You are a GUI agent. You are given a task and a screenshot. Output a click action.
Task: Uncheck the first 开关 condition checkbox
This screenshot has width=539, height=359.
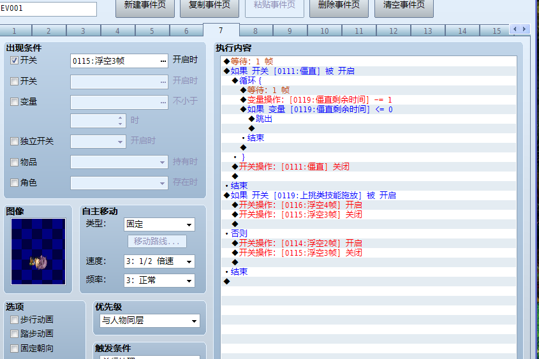[14, 61]
